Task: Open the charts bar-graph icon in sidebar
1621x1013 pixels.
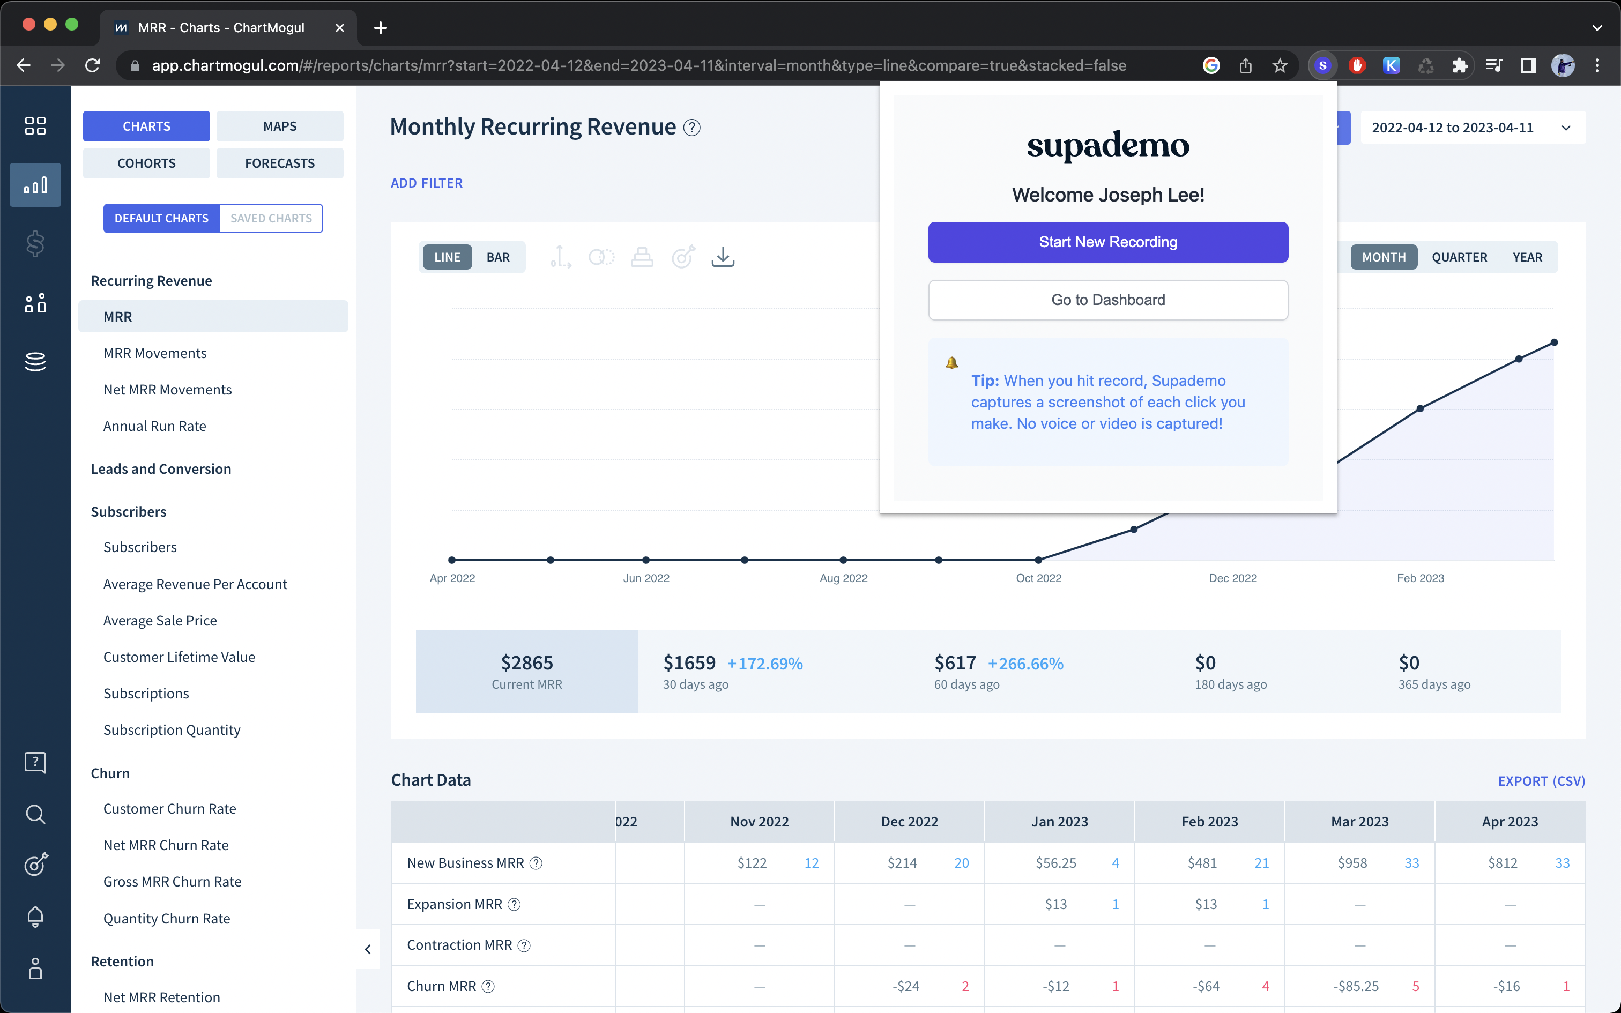Action: (x=35, y=185)
